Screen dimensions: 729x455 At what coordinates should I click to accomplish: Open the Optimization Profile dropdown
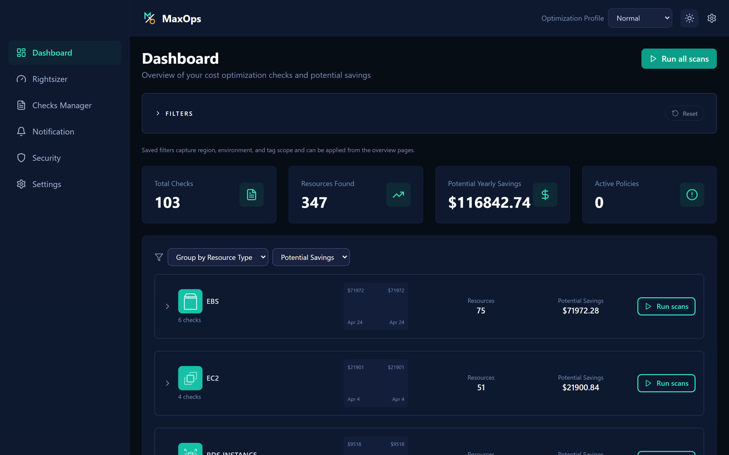point(640,18)
